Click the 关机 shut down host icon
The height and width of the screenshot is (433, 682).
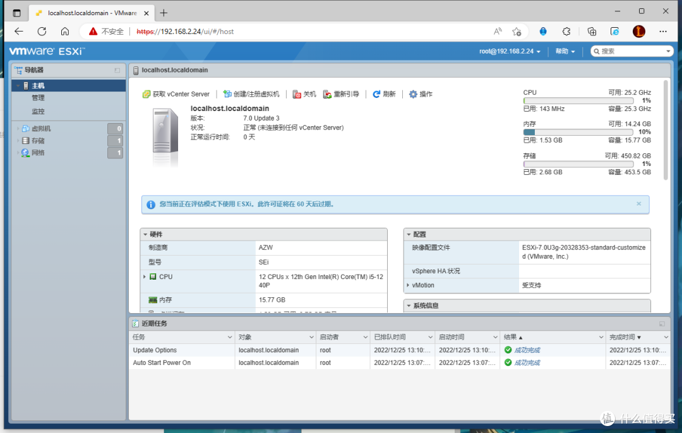coord(297,93)
